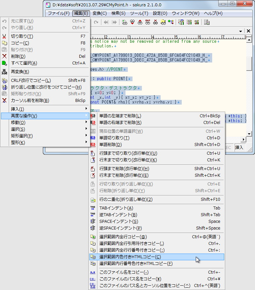
Task: Select 単語切り取り(T)
Action: [157, 138]
